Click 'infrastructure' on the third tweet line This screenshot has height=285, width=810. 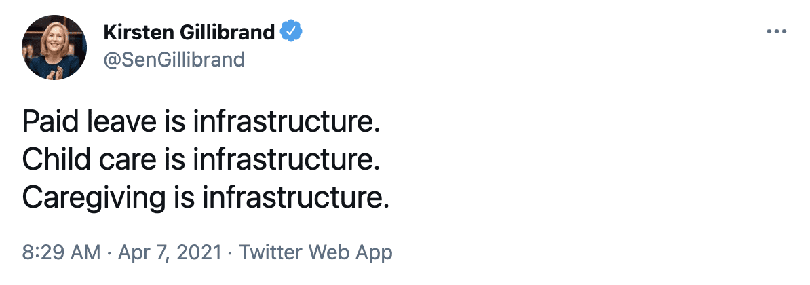point(291,198)
